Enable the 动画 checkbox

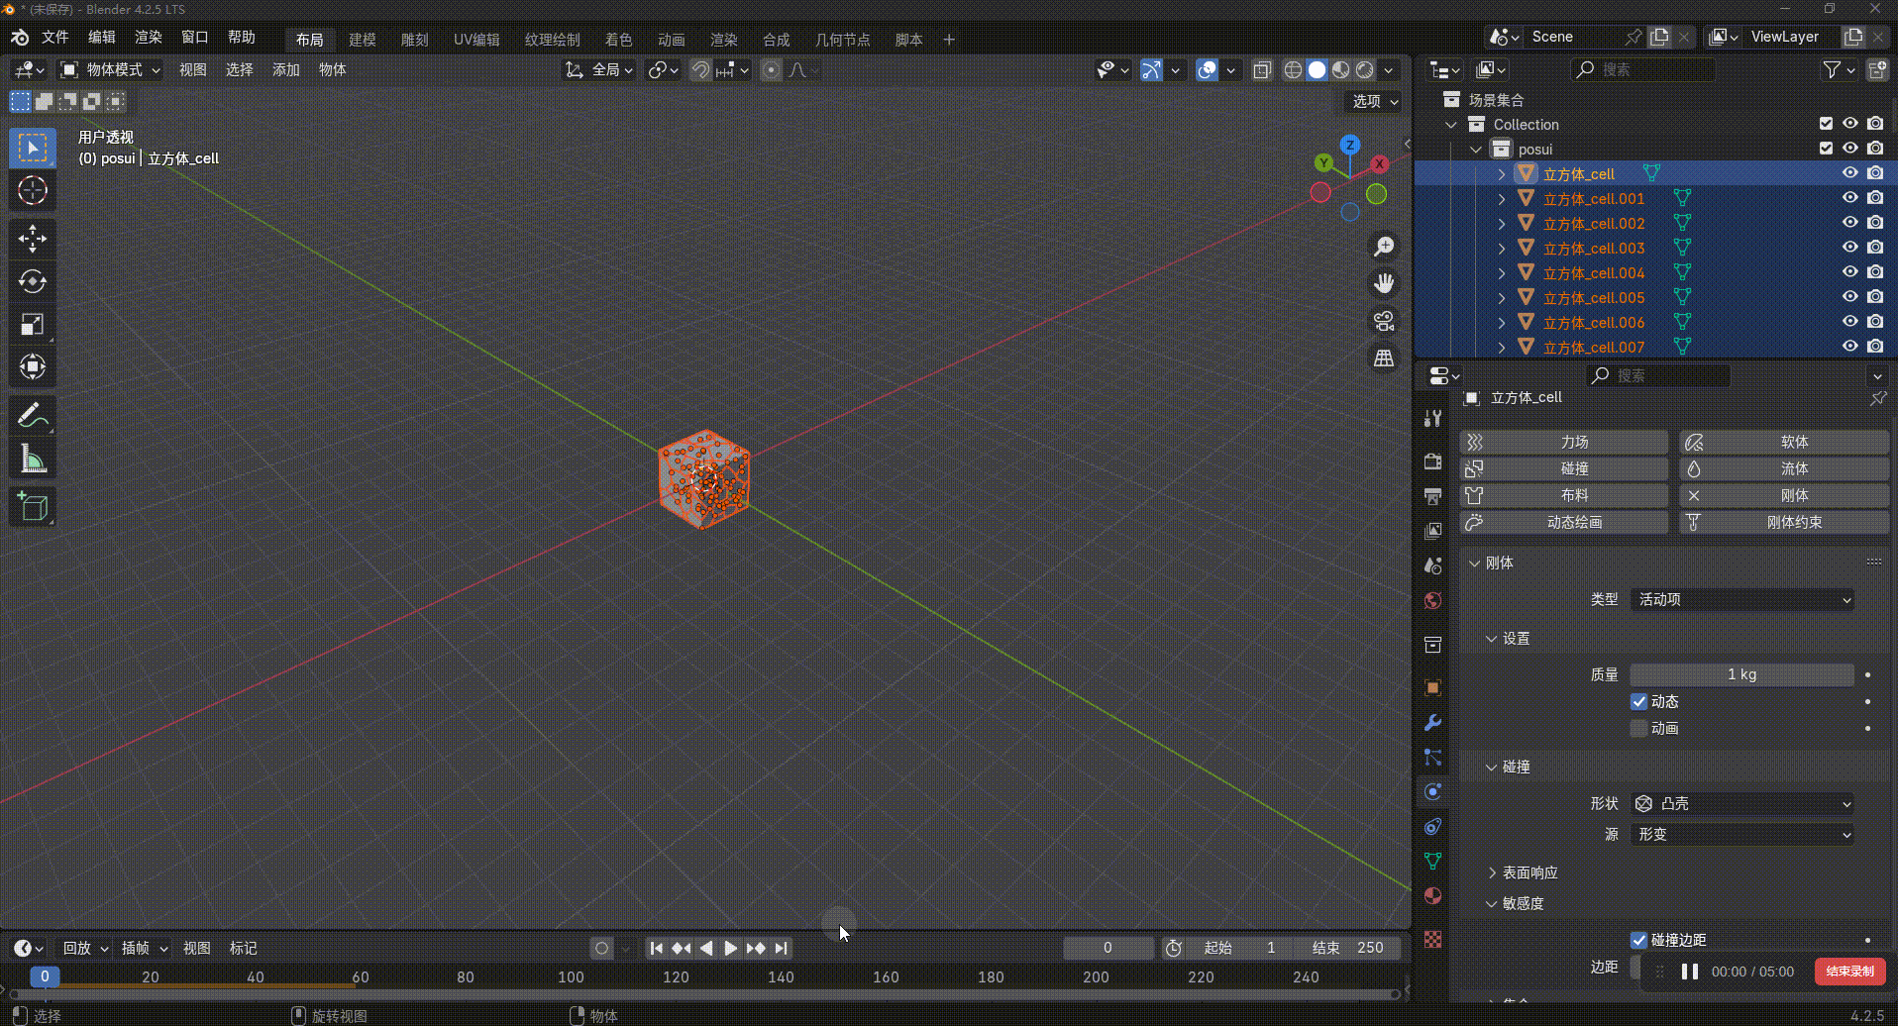[x=1639, y=728]
